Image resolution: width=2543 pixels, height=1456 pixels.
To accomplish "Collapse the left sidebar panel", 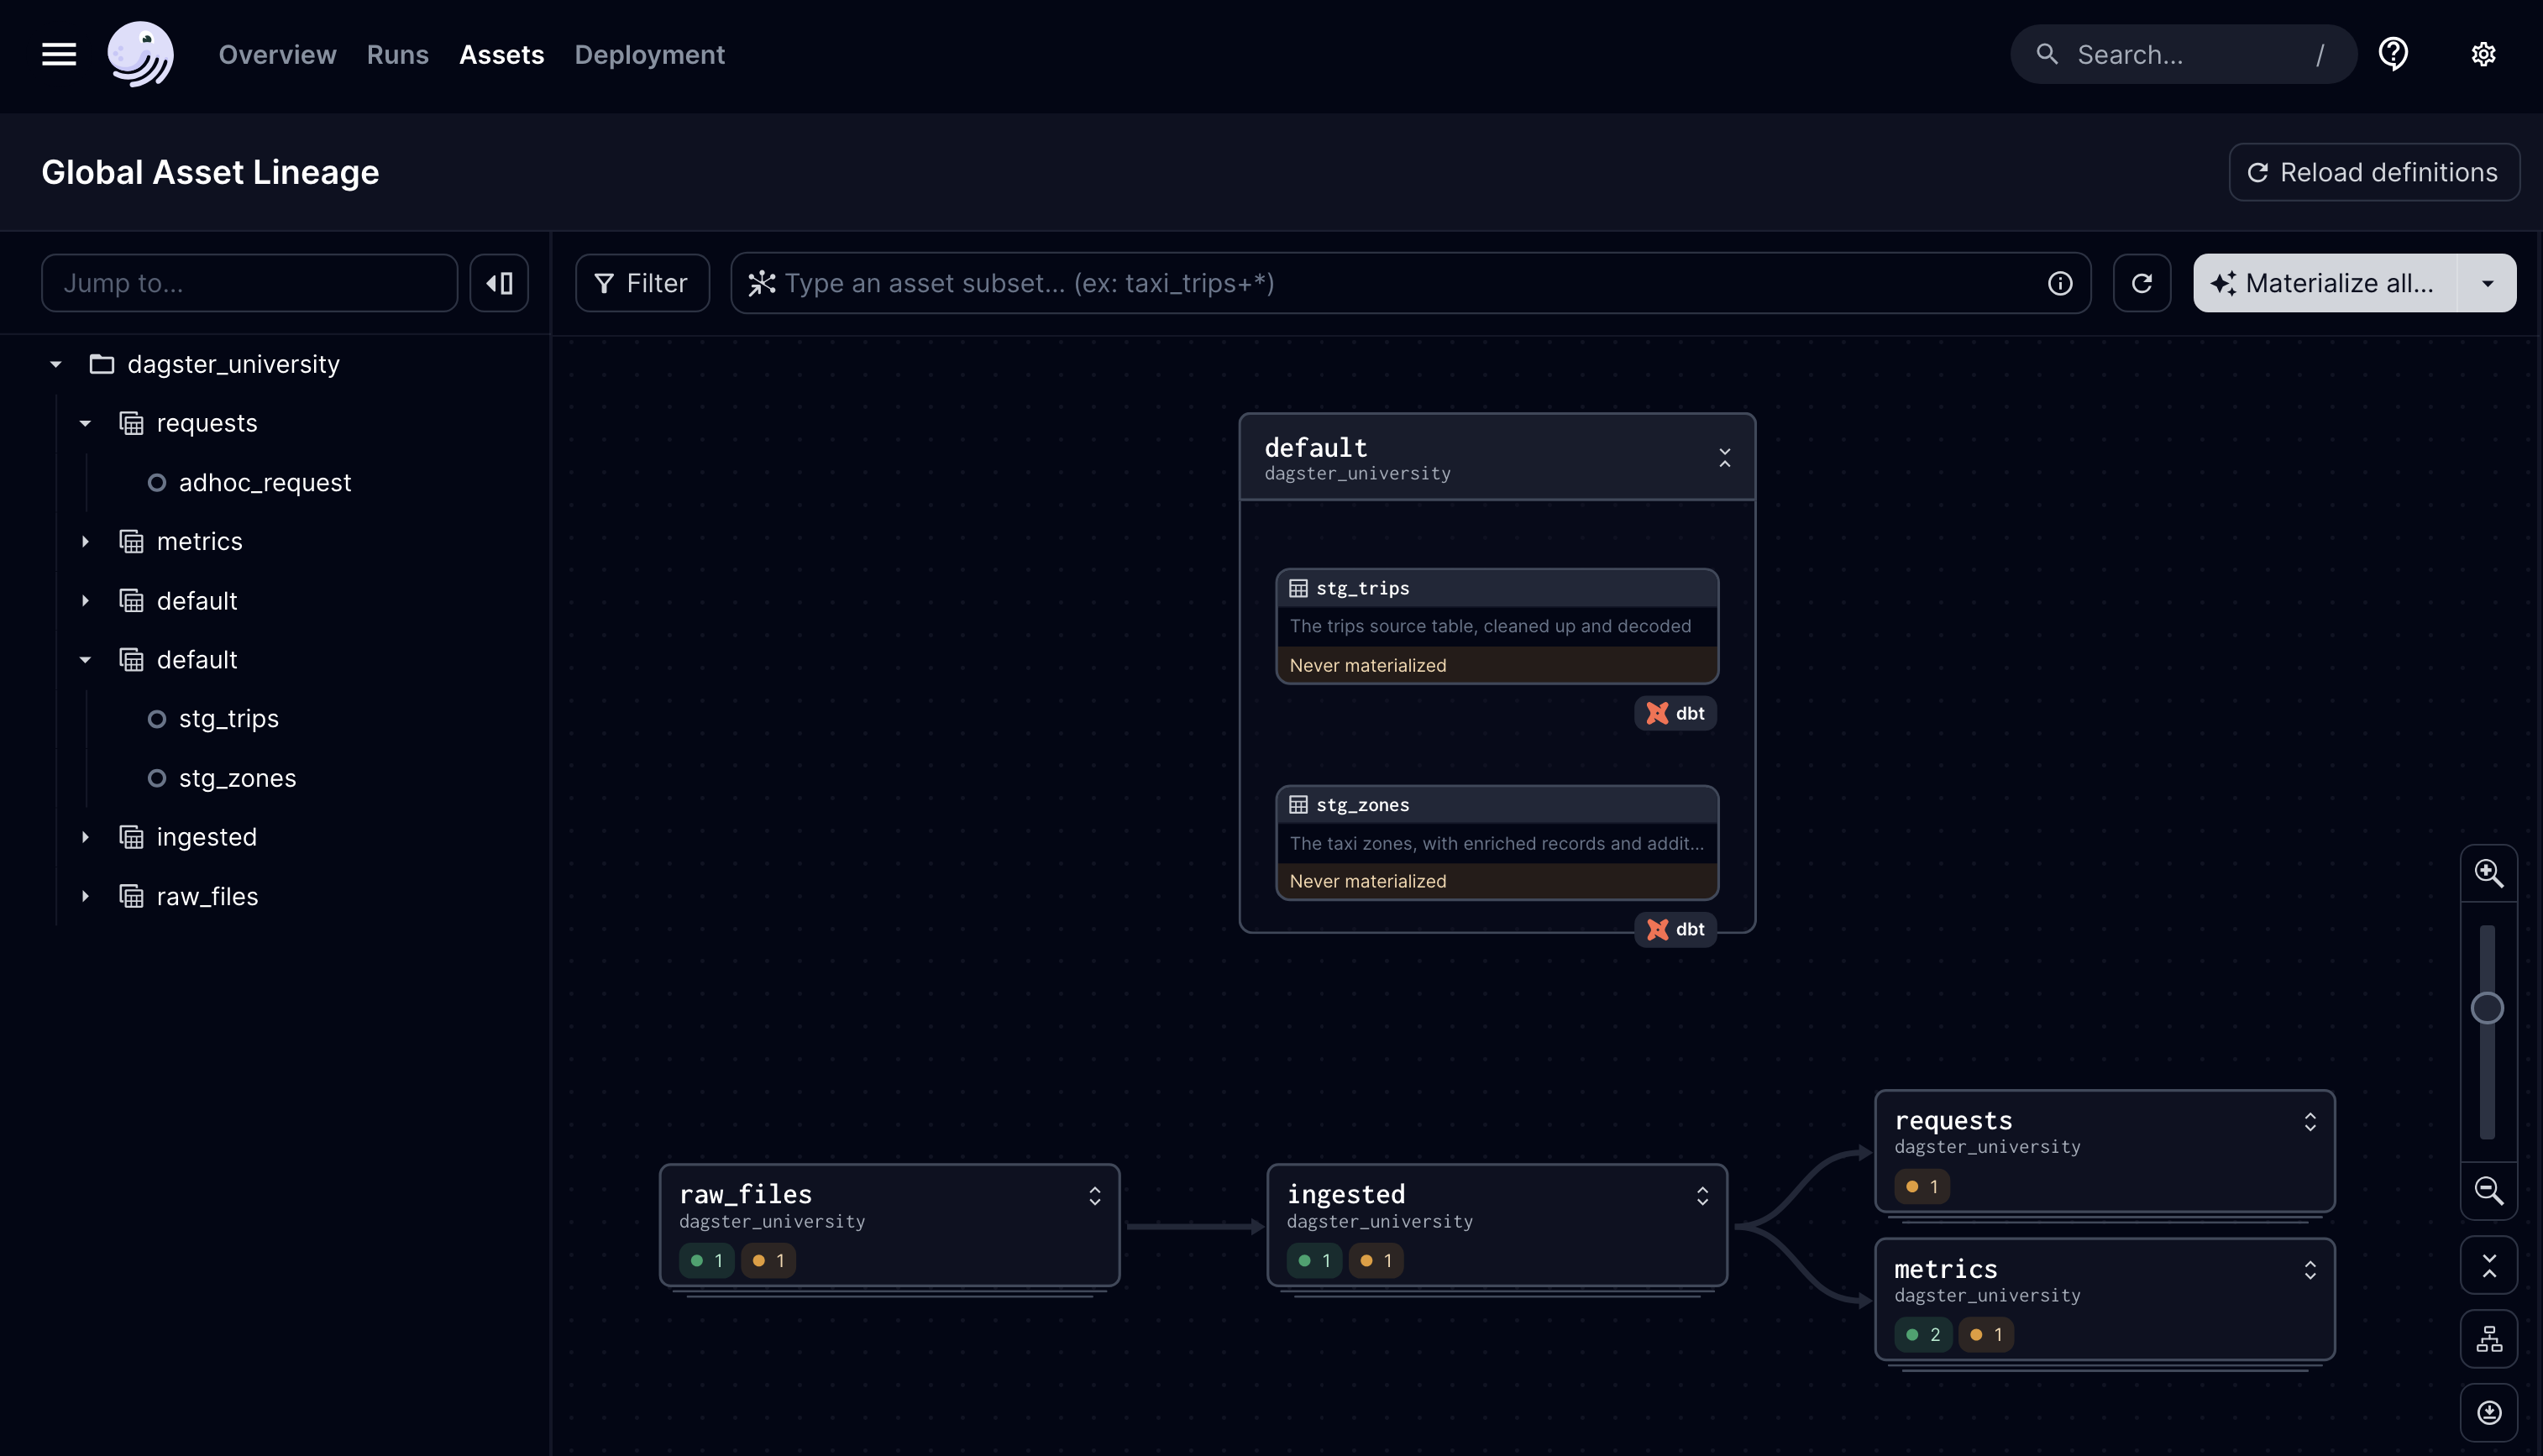I will pos(499,283).
